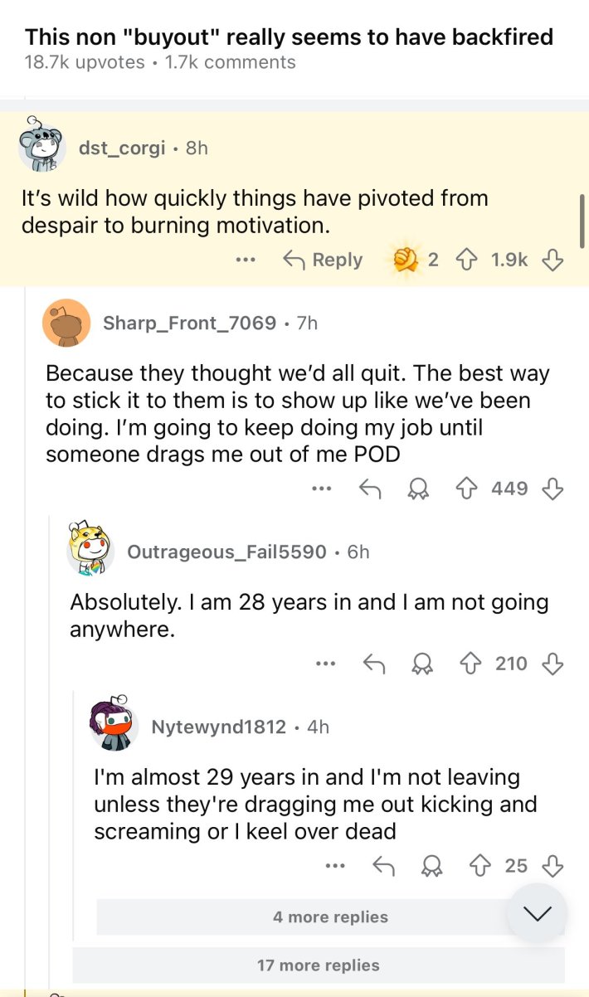
Task: Open more options on Outrageous_Fail5590's comment
Action: pyautogui.click(x=326, y=664)
